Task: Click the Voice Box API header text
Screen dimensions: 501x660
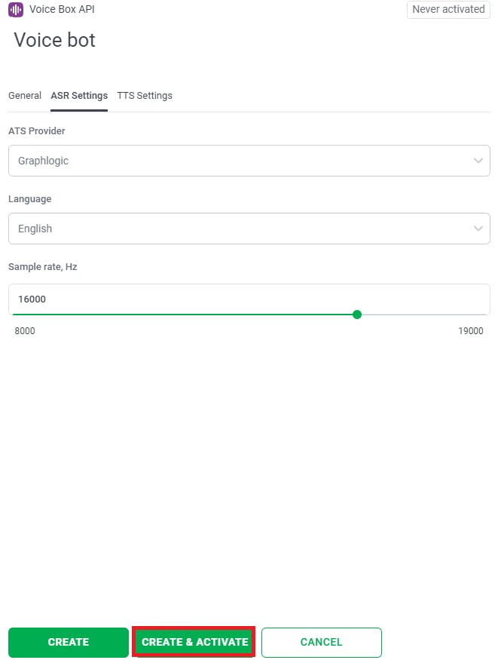Action: [62, 10]
